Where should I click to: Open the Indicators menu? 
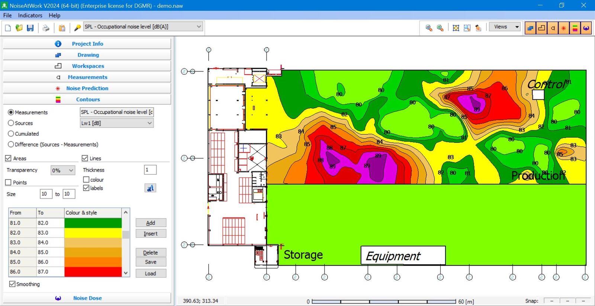(30, 15)
